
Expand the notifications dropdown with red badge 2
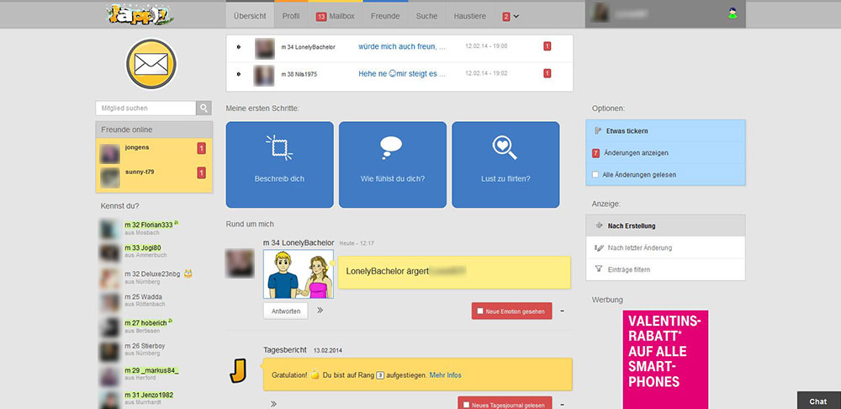pos(510,16)
